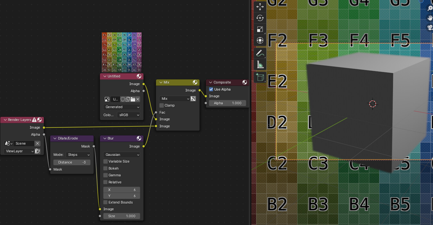Click Size 1.000 field in Blur node

(x=122, y=216)
